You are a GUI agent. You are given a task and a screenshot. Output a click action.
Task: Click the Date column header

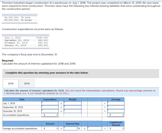(x=22, y=99)
